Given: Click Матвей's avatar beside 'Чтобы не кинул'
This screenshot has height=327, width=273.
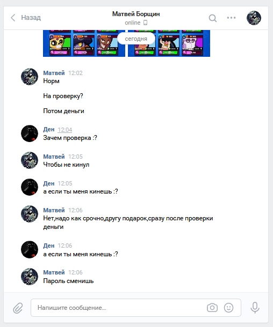Looking at the screenshot, I should [x=30, y=160].
